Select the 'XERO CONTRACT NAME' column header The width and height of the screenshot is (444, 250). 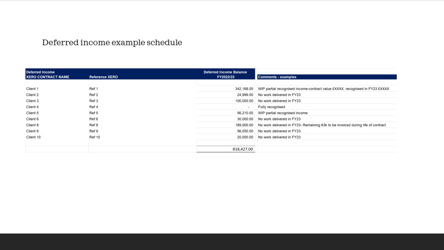(x=48, y=77)
